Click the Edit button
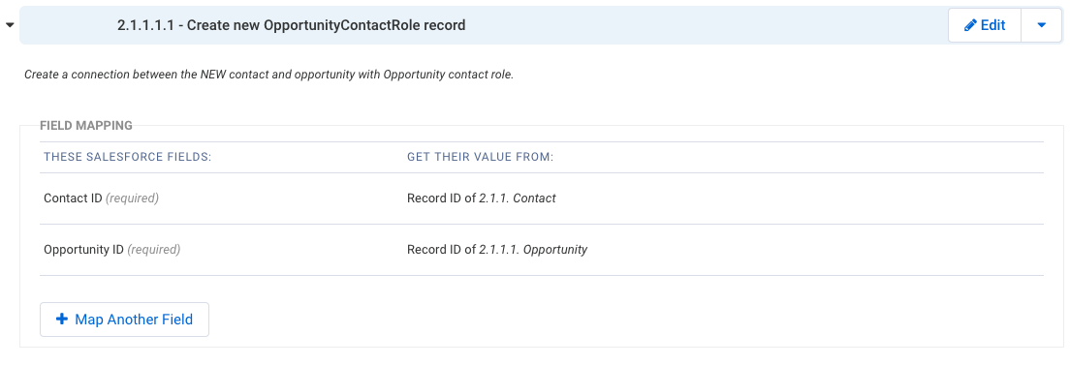The image size is (1070, 366). tap(985, 25)
